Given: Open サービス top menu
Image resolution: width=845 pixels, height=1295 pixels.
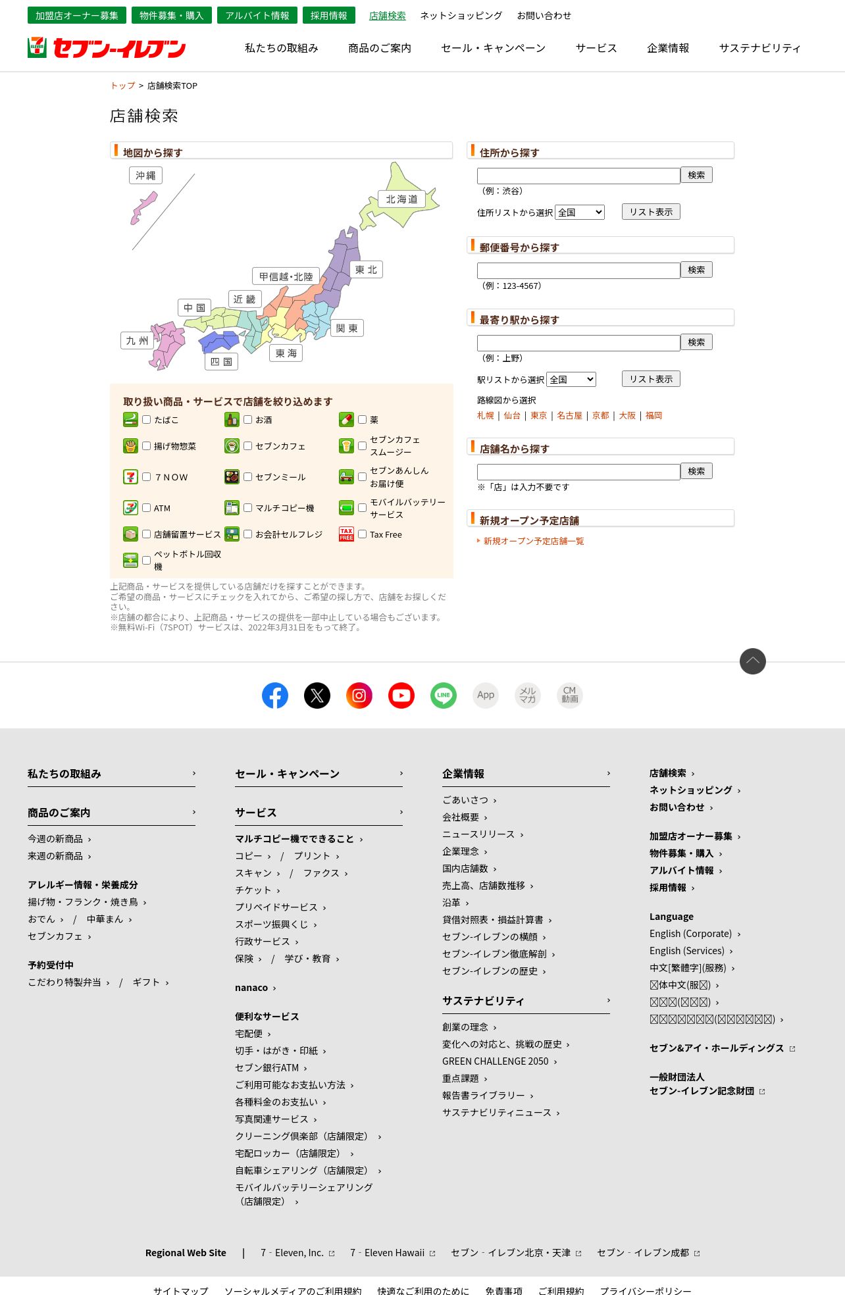Looking at the screenshot, I should pos(596,48).
